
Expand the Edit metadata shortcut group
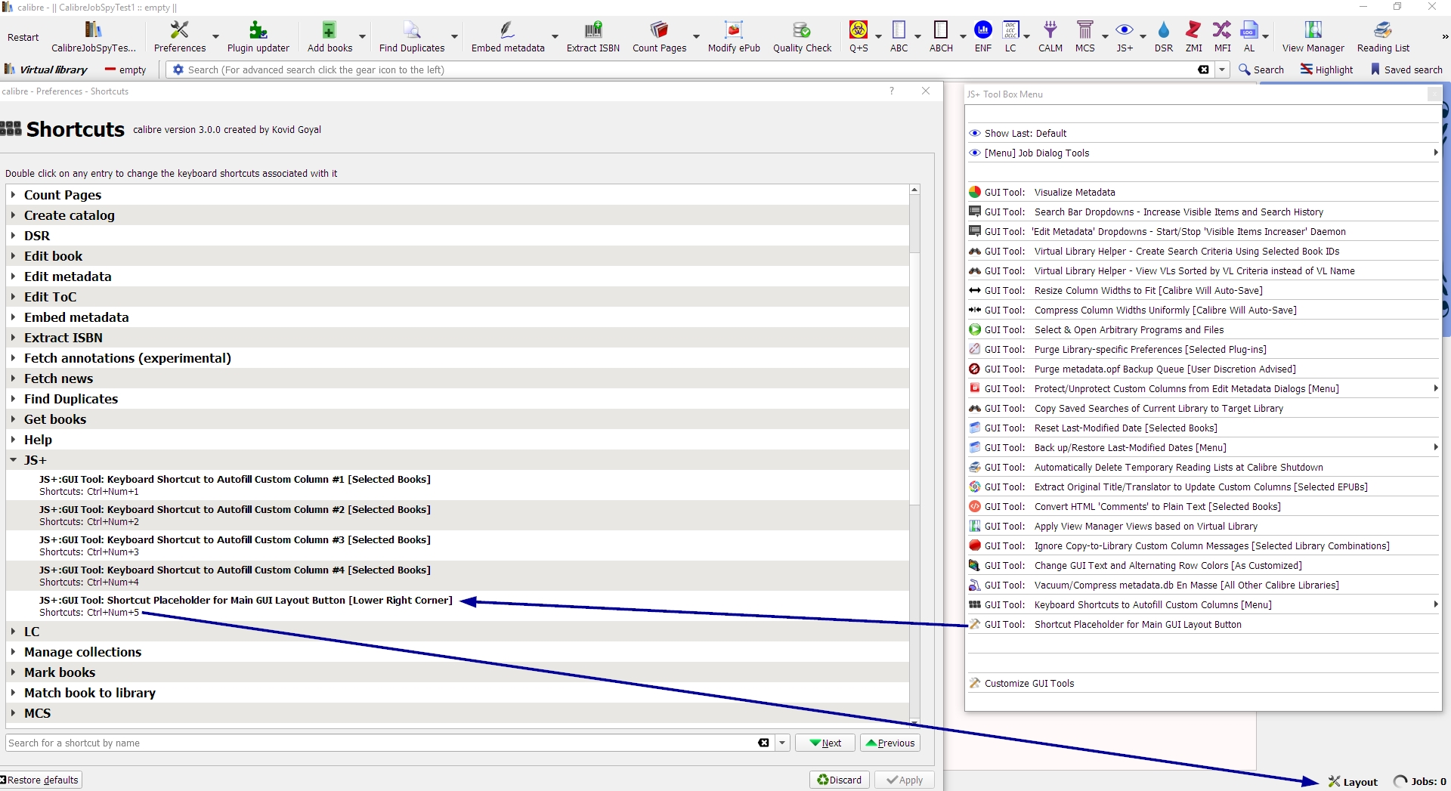click(x=13, y=277)
